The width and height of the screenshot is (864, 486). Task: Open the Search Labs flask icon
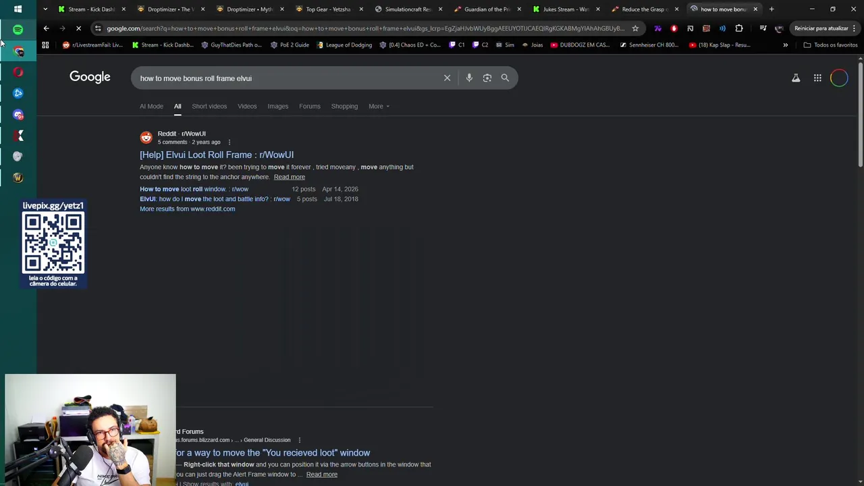[x=796, y=78]
